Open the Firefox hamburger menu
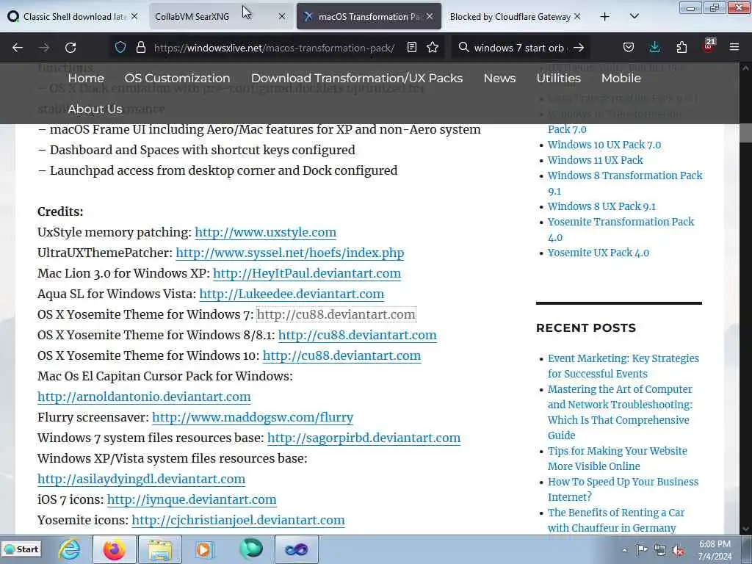Image resolution: width=752 pixels, height=564 pixels. click(734, 48)
